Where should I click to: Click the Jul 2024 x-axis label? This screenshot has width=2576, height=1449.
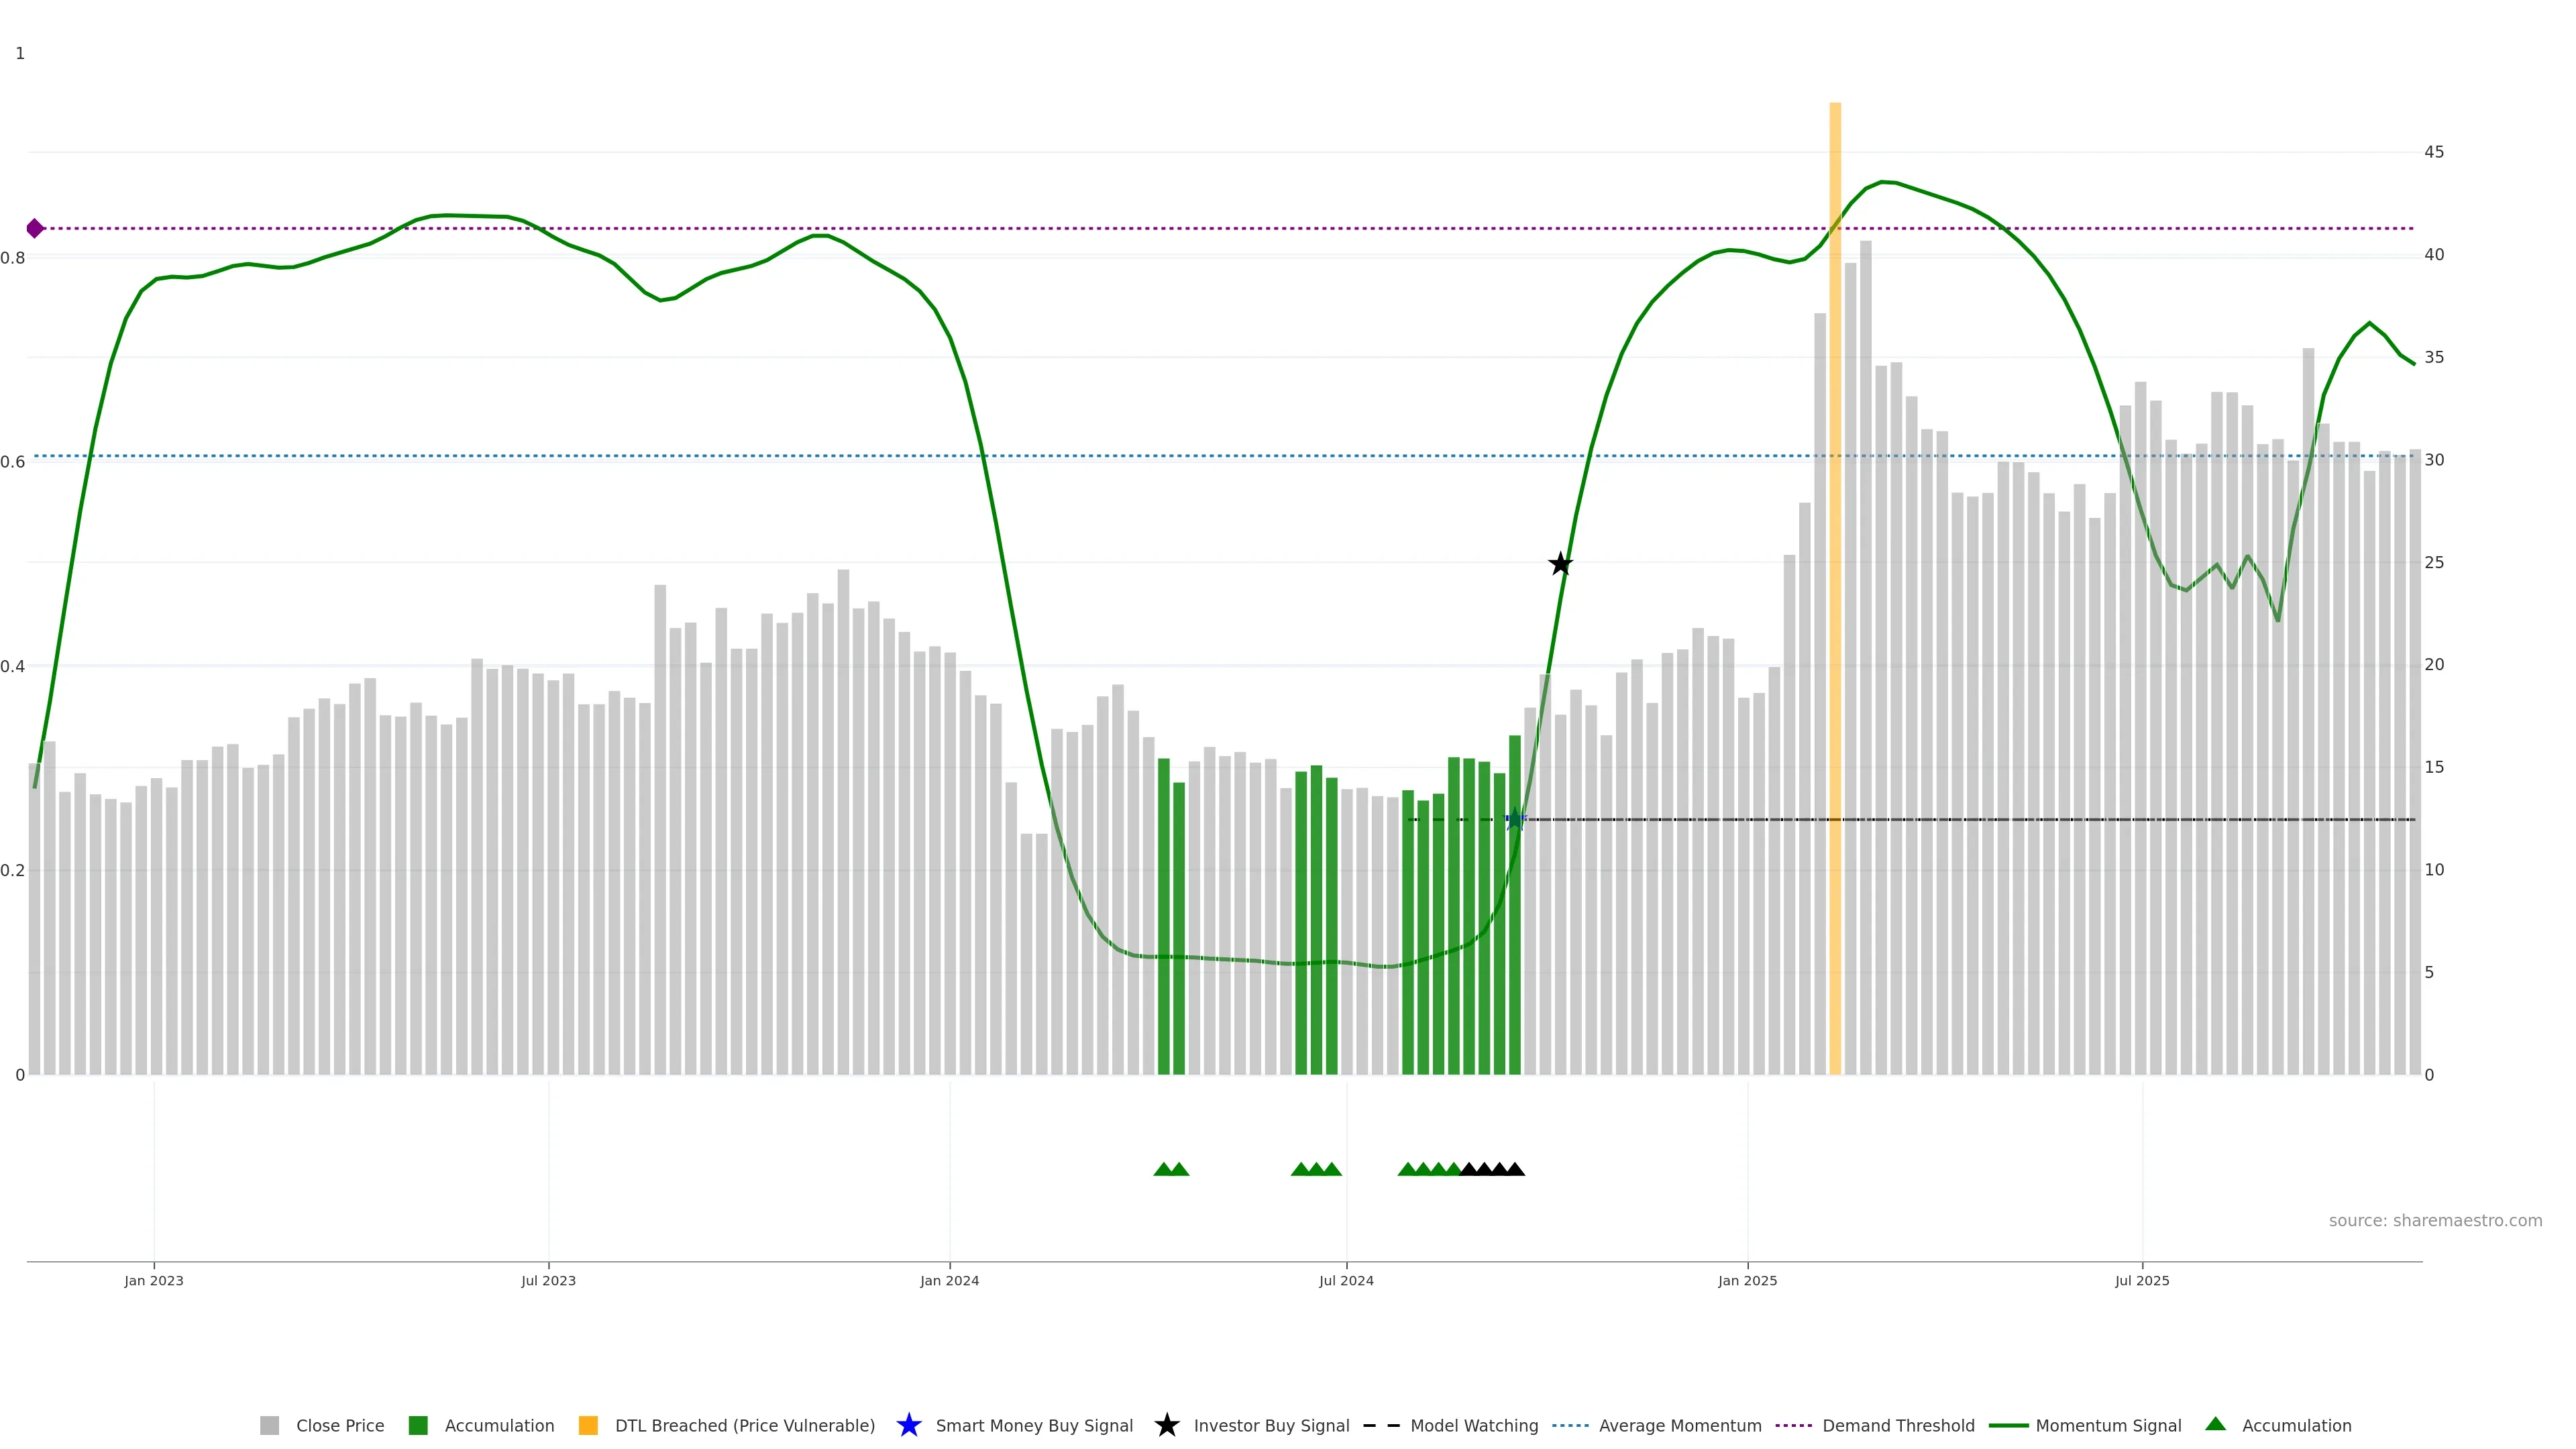click(1346, 1281)
